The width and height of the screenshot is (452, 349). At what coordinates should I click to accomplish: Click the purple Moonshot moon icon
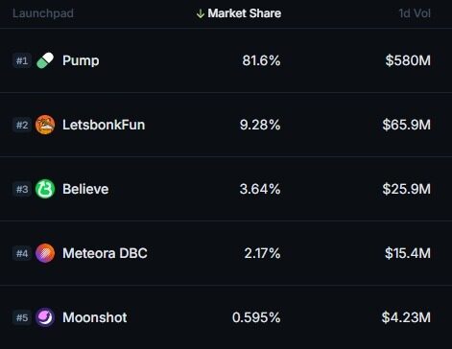(45, 317)
